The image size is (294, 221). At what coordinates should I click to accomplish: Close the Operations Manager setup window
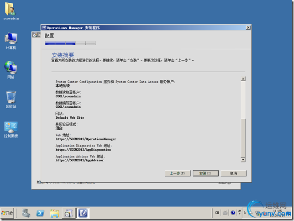tap(248, 28)
